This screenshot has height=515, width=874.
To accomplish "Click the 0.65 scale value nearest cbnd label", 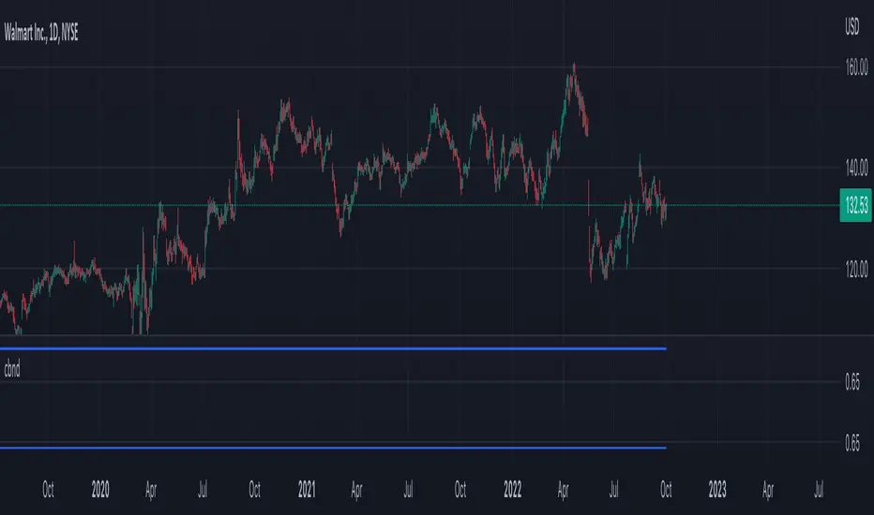I will pos(852,382).
